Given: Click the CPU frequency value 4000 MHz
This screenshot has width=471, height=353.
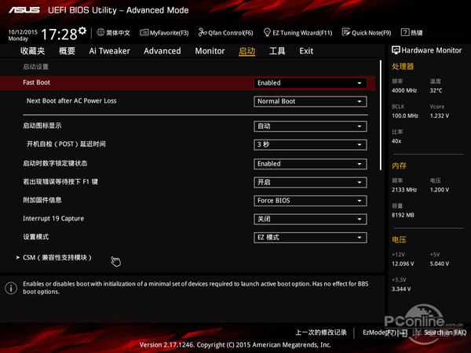Looking at the screenshot, I should point(404,90).
